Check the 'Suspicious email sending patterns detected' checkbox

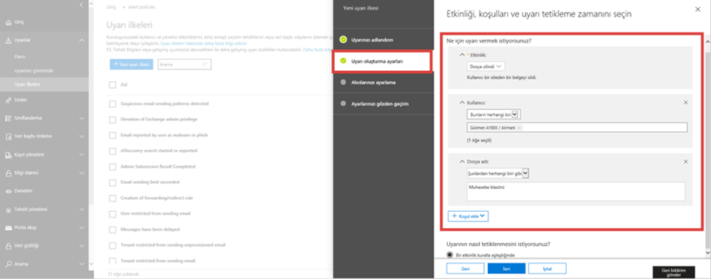(x=112, y=104)
